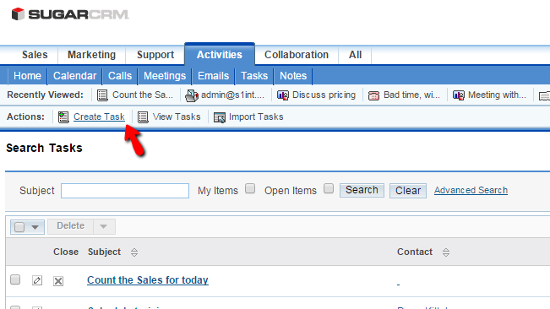The width and height of the screenshot is (550, 309).
Task: Click the Create Task icon
Action: [x=63, y=117]
